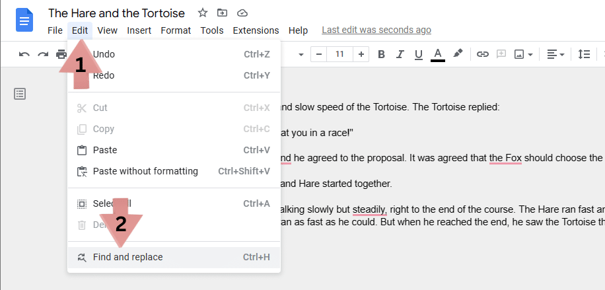The height and width of the screenshot is (290, 605).
Task: Toggle italic formatting
Action: tap(400, 54)
